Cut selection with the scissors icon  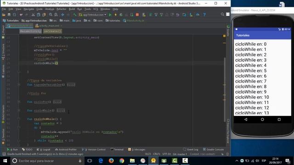point(33,15)
